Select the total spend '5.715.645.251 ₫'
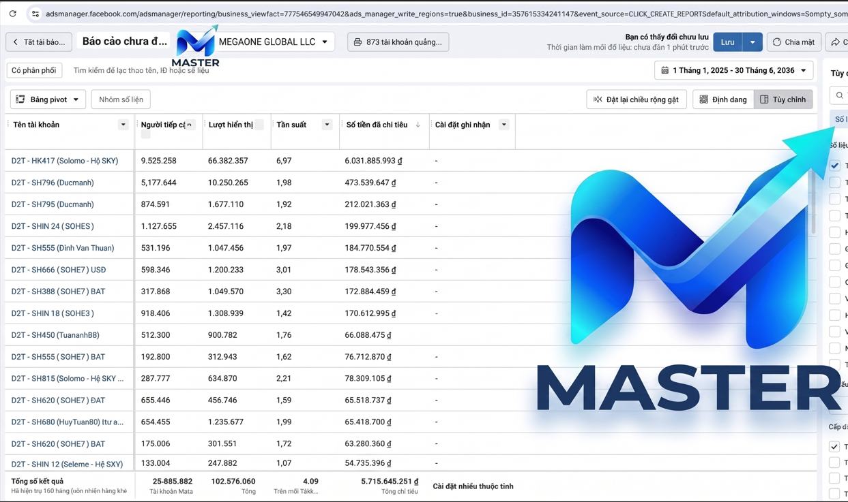This screenshot has height=502, width=848. [390, 481]
